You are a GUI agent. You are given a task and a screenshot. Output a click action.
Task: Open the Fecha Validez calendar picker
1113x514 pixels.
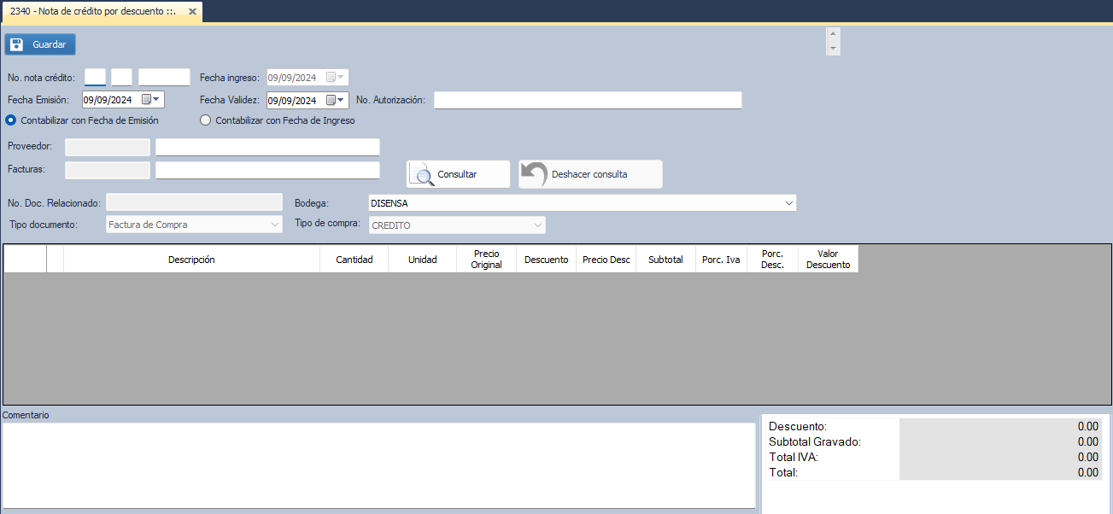pos(336,100)
